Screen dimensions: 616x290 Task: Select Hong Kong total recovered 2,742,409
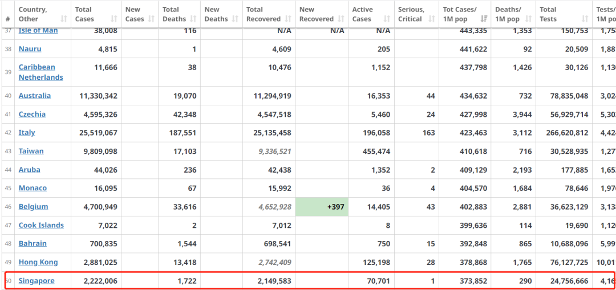[274, 262]
